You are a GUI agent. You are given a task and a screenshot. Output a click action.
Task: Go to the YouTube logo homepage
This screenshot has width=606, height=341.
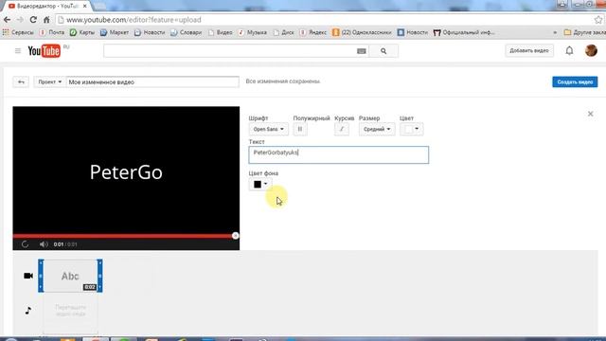[x=45, y=50]
